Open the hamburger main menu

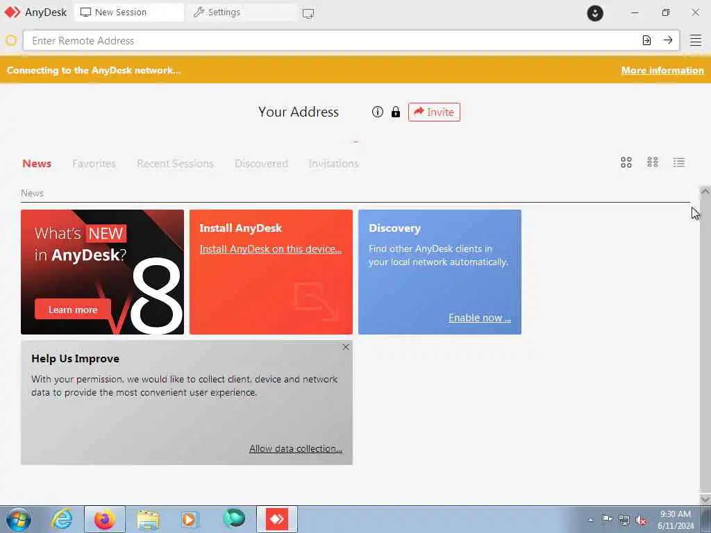point(696,40)
